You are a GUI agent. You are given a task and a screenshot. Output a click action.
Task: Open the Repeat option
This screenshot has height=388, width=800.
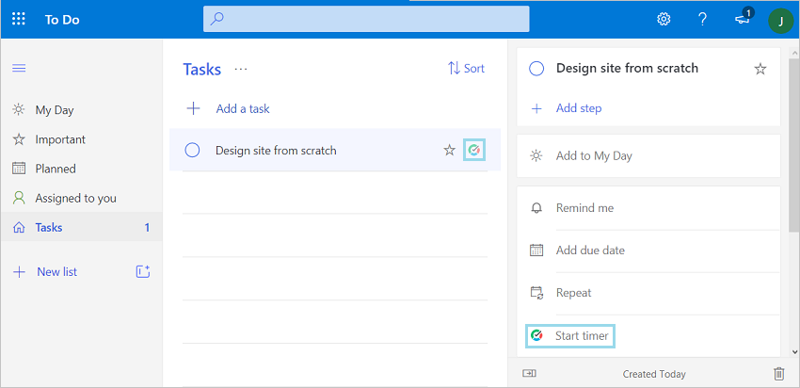pos(648,293)
